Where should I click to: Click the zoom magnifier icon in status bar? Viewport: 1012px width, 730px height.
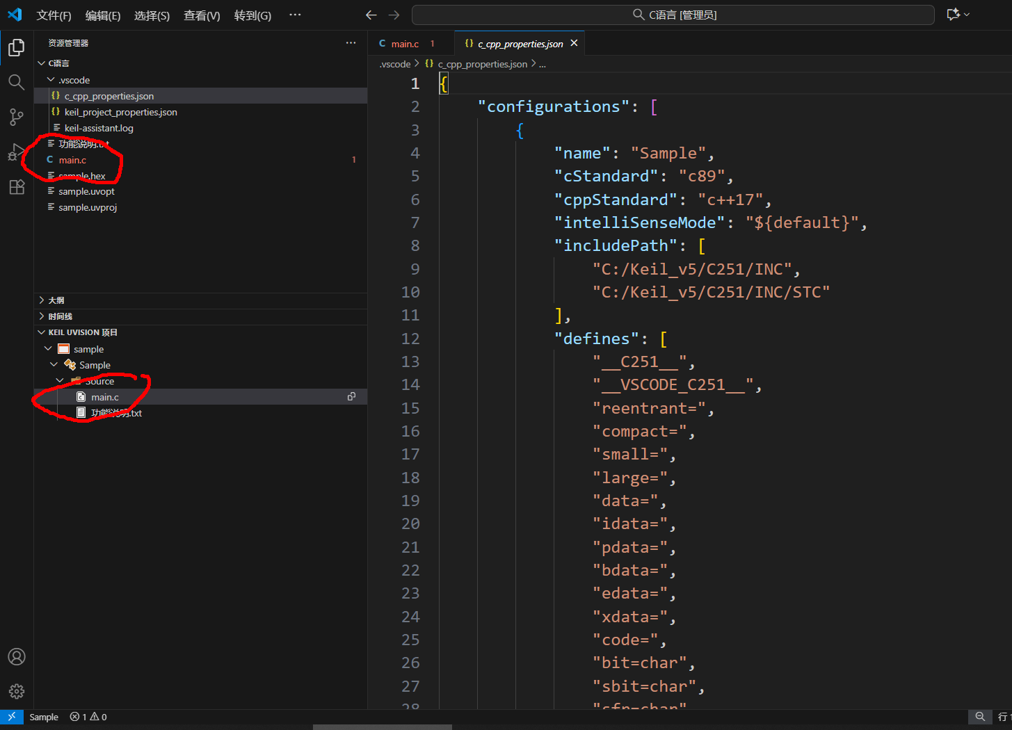980,717
